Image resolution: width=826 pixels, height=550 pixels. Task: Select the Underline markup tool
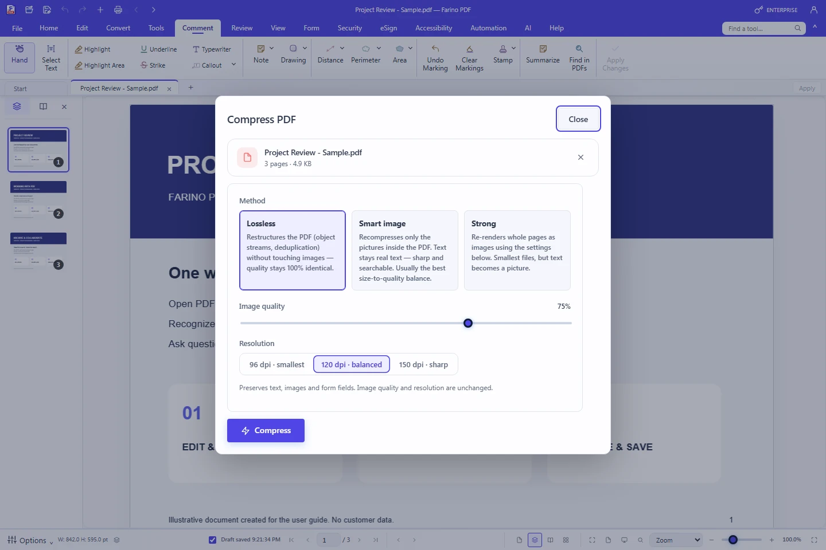coord(159,49)
